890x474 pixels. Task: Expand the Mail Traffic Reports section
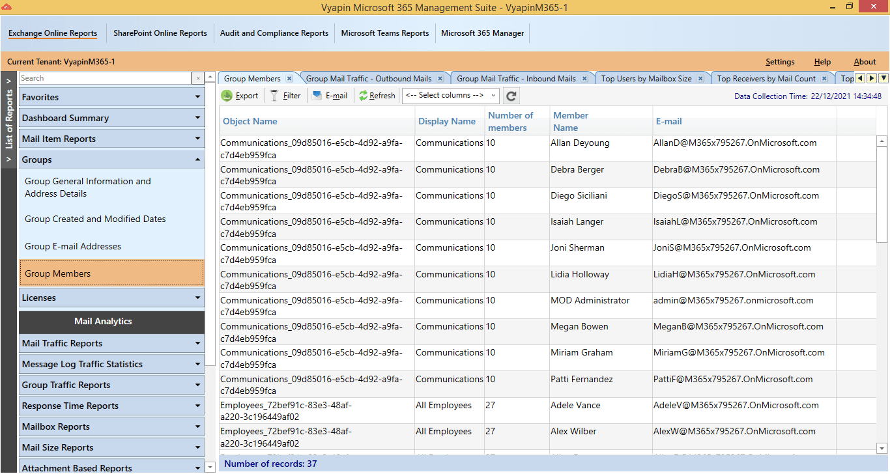[x=111, y=343]
